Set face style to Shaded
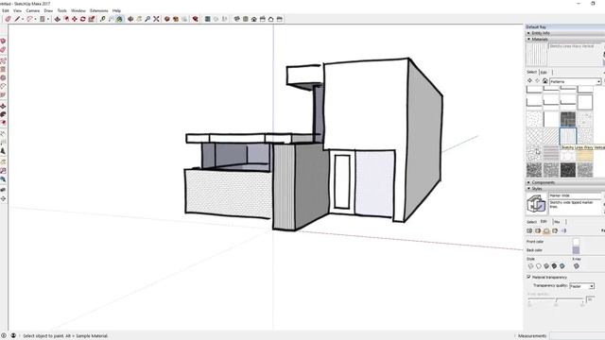The height and width of the screenshot is (340, 605). (546, 266)
